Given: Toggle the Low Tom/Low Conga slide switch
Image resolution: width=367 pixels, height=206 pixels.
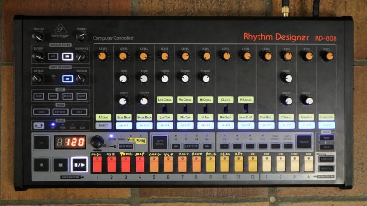Looking at the screenshot, I should [165, 109].
